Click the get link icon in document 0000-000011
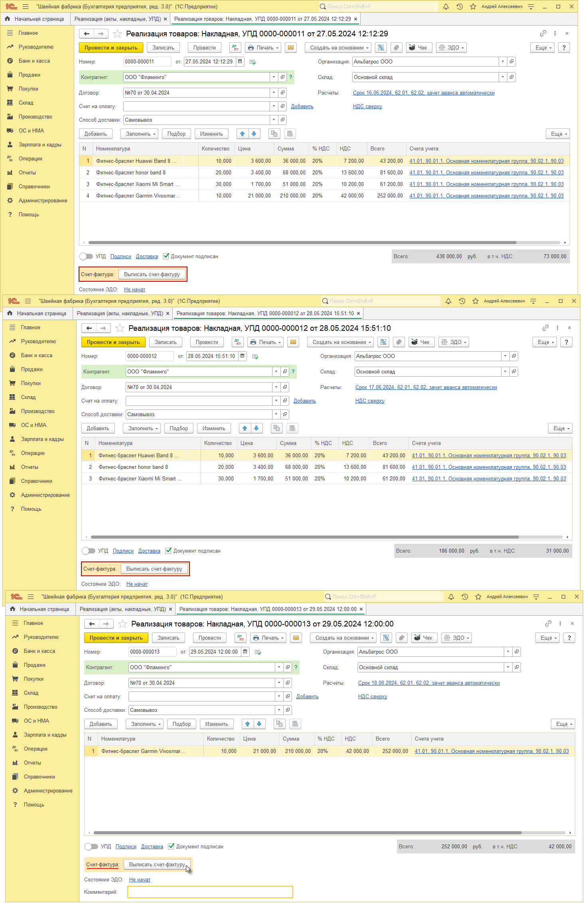Screen dimensions: 584x903 click(543, 34)
